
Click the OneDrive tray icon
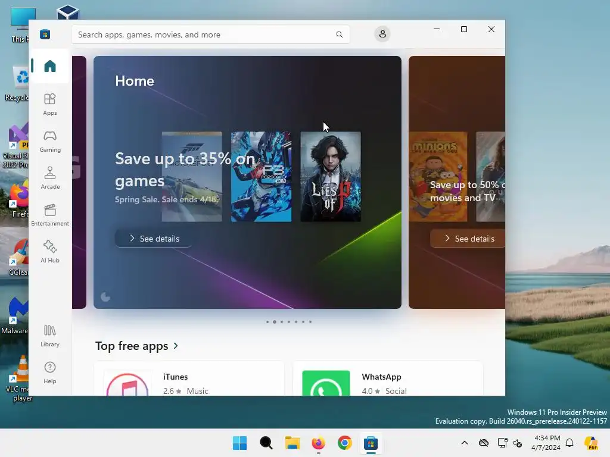(484, 443)
